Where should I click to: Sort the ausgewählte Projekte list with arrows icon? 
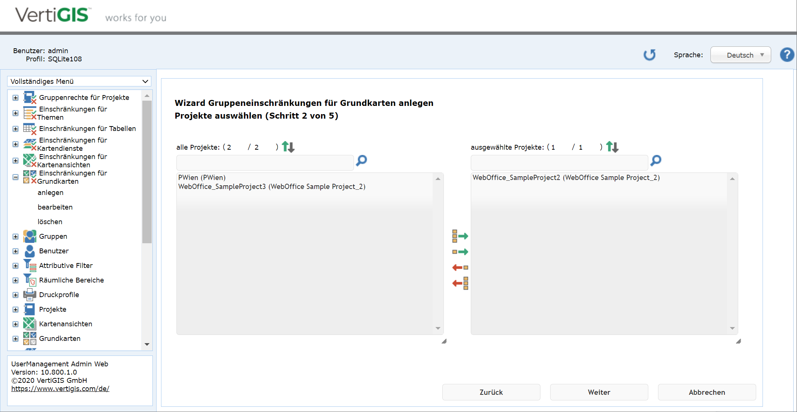pos(612,147)
